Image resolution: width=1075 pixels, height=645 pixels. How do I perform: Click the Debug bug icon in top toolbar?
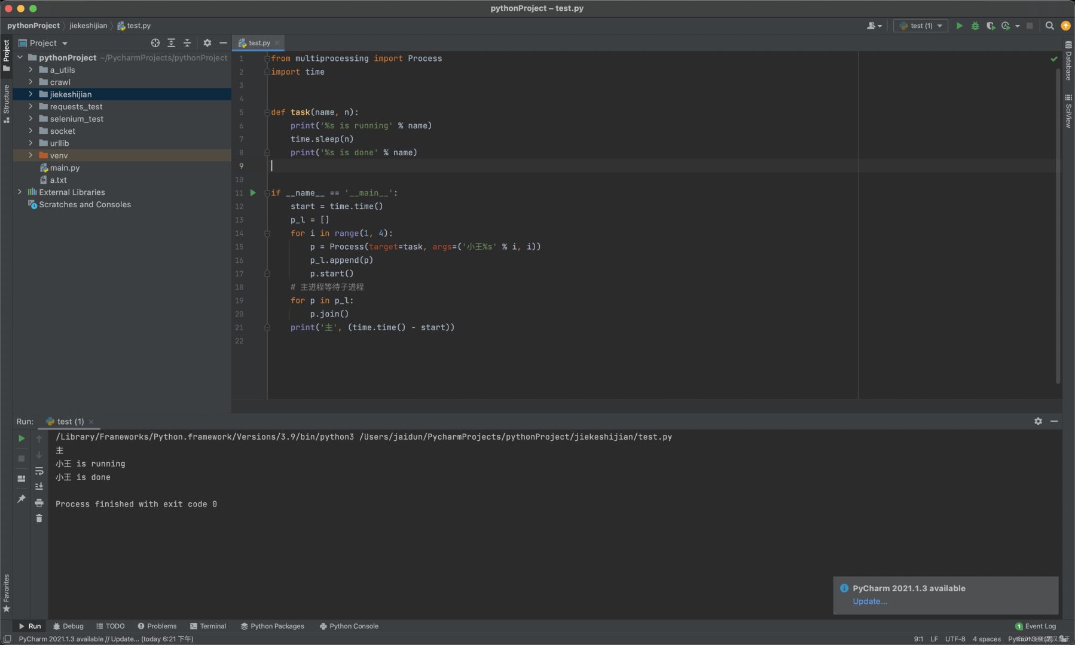coord(975,26)
